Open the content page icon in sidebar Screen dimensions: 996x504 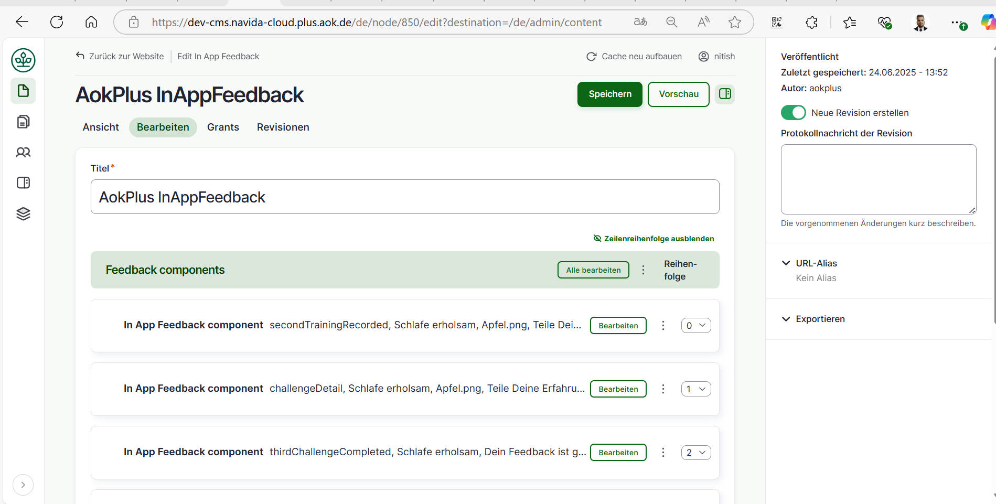point(24,91)
